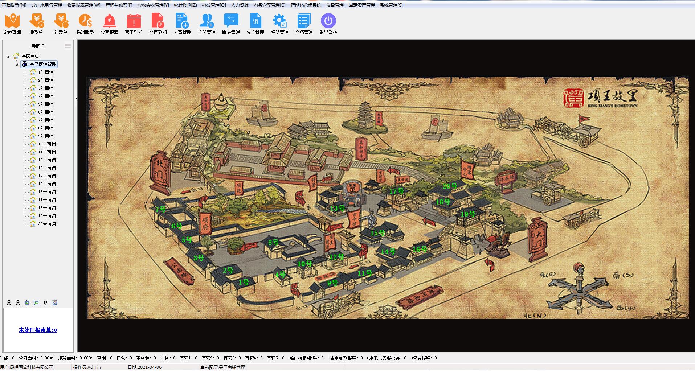Open 文档管理 document management

304,24
